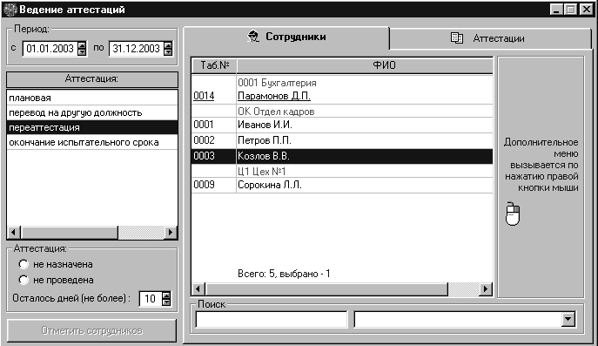Viewport: 598px width, 346px height.
Task: Select employee Парамонов Д.П.
Action: 274,96
